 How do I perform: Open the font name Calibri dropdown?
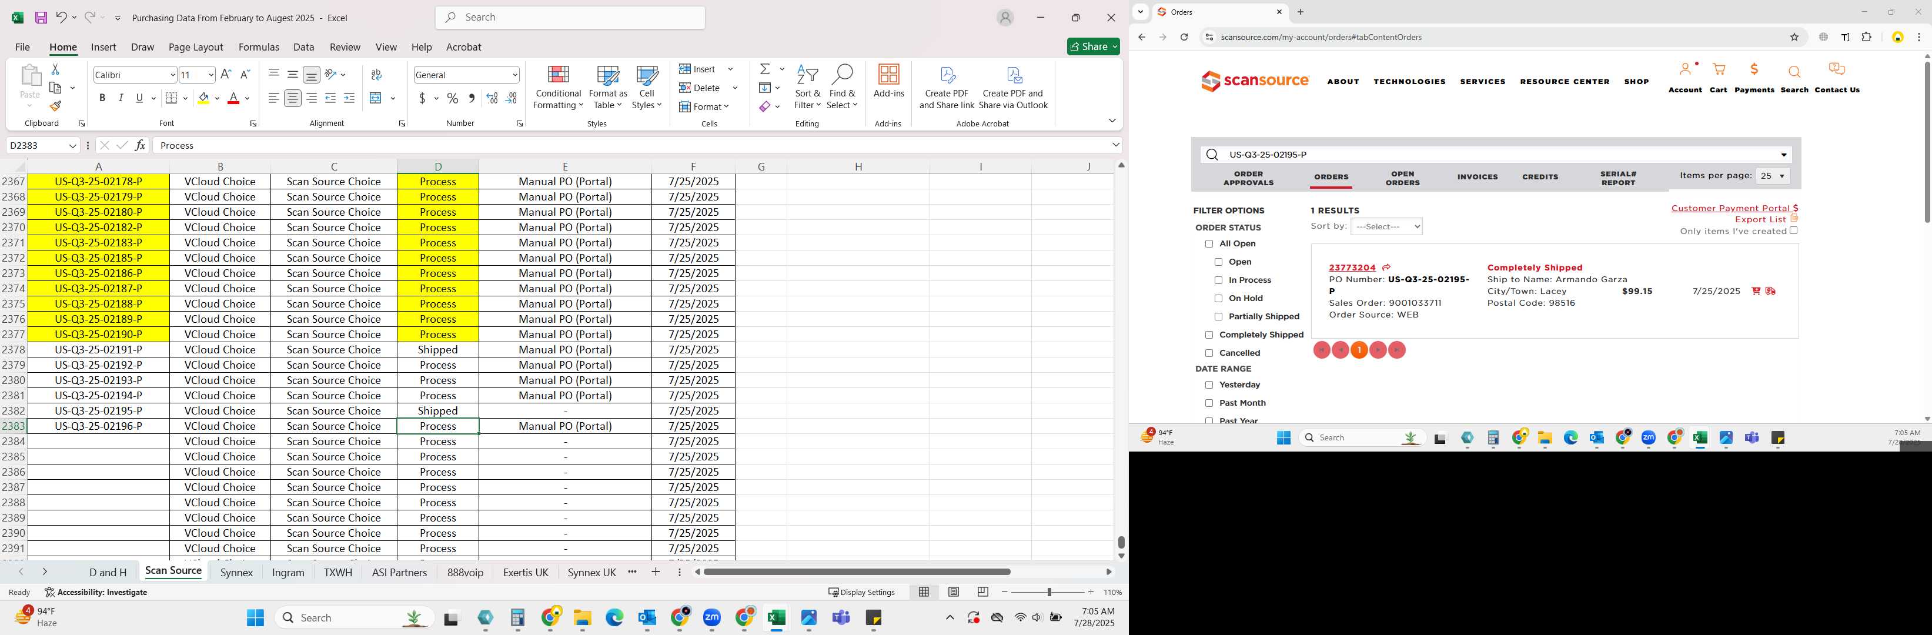172,74
